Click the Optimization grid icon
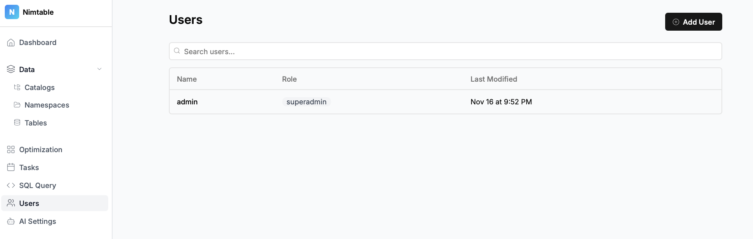The image size is (753, 239). 11,150
